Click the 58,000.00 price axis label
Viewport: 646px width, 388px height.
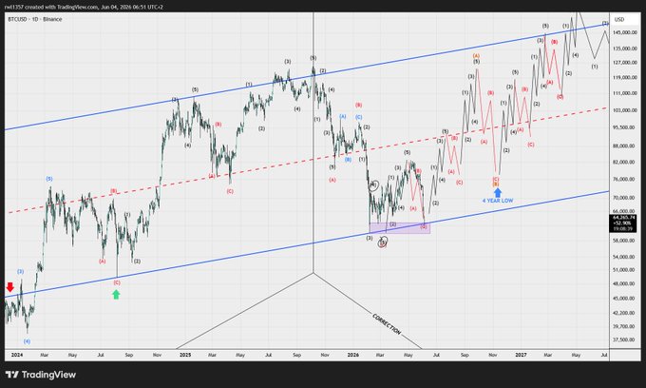point(624,240)
